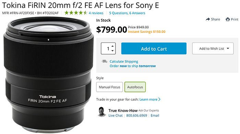Click into the quantity input field
The height and width of the screenshot is (134, 240).
(x=106, y=48)
